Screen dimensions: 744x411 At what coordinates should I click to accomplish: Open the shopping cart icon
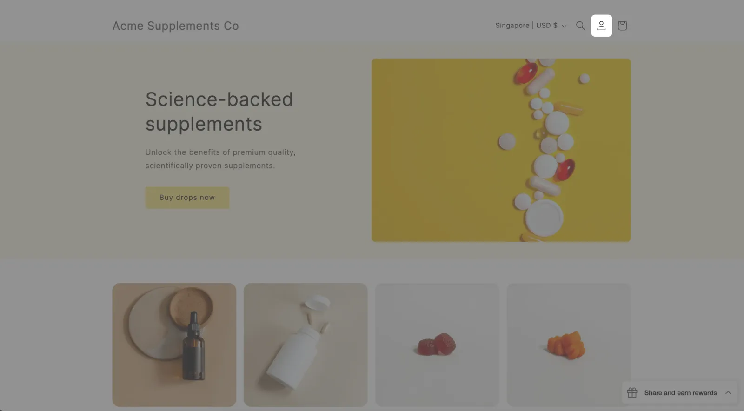coord(622,26)
